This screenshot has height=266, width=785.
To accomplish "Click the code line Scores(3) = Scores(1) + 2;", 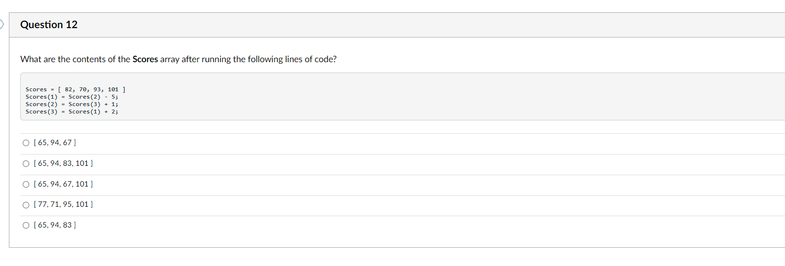I will [72, 112].
